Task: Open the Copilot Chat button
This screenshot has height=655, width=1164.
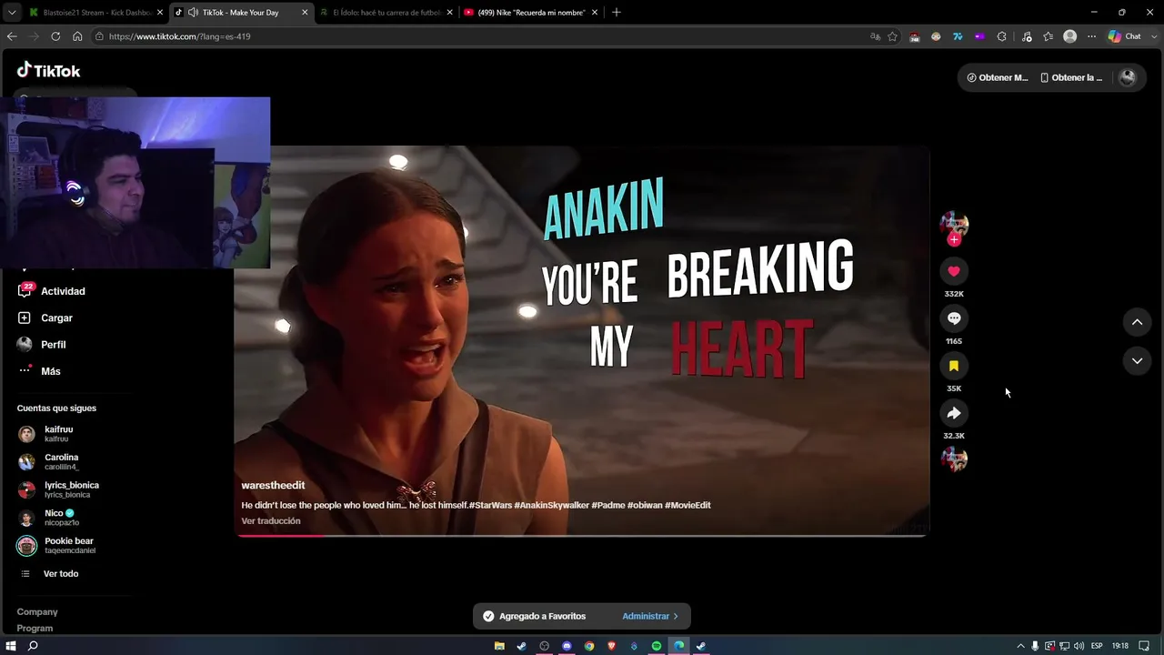Action: 1125,36
